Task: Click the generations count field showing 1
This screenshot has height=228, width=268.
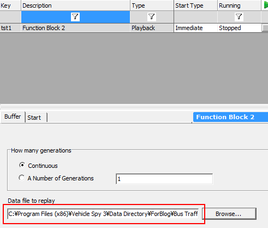Action: (164, 179)
